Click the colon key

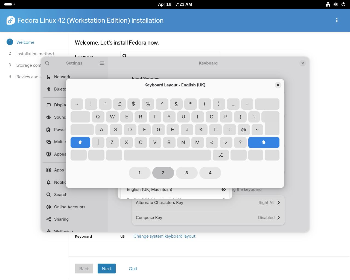pos(229,130)
